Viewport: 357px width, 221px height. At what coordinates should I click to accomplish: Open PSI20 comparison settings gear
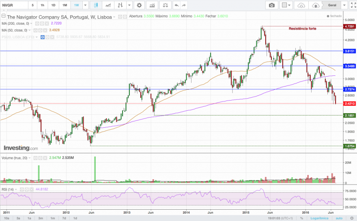click(47, 37)
